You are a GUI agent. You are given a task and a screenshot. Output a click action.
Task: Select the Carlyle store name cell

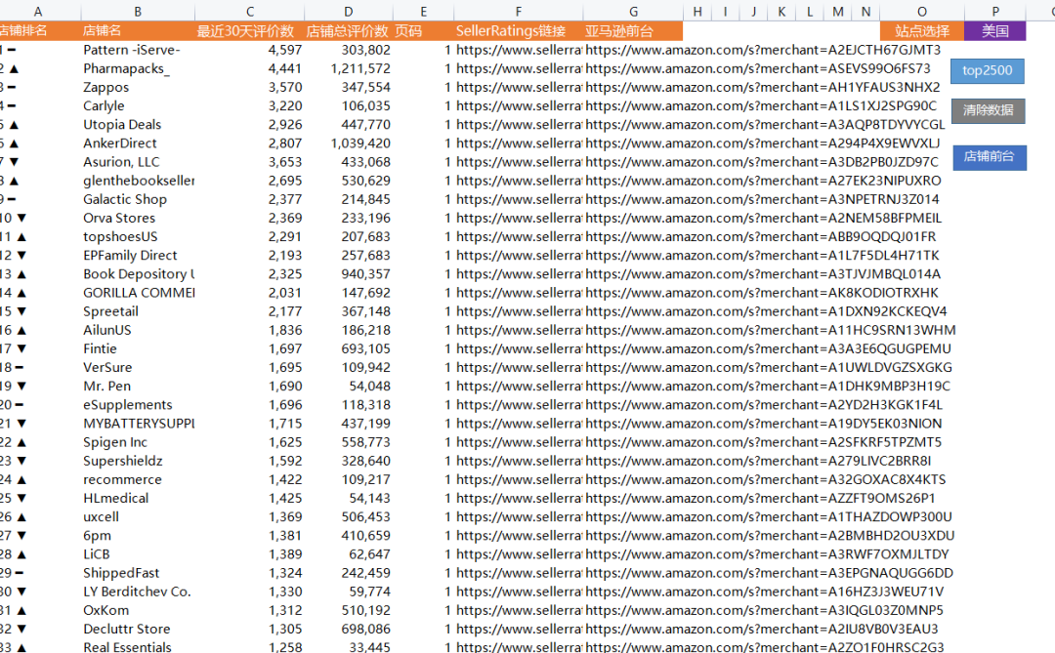coord(138,105)
